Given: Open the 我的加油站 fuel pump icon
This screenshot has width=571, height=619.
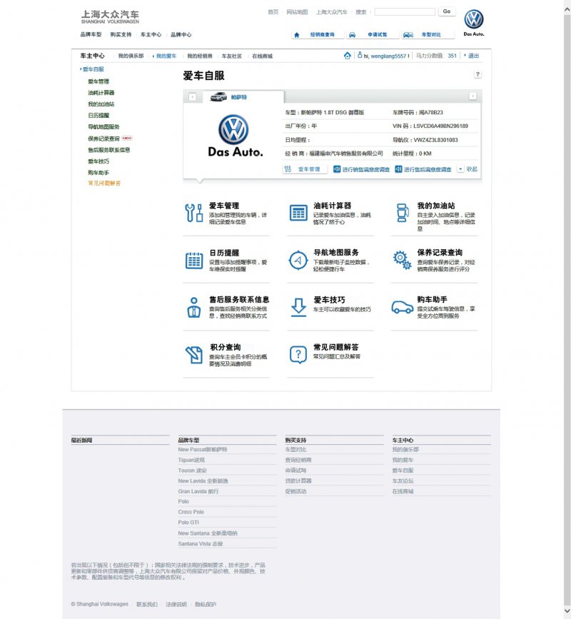Looking at the screenshot, I should pos(403,213).
